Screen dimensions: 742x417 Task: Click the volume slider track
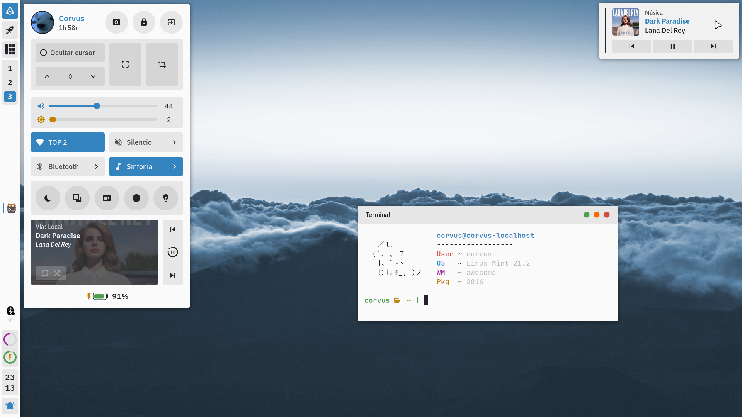pos(128,106)
